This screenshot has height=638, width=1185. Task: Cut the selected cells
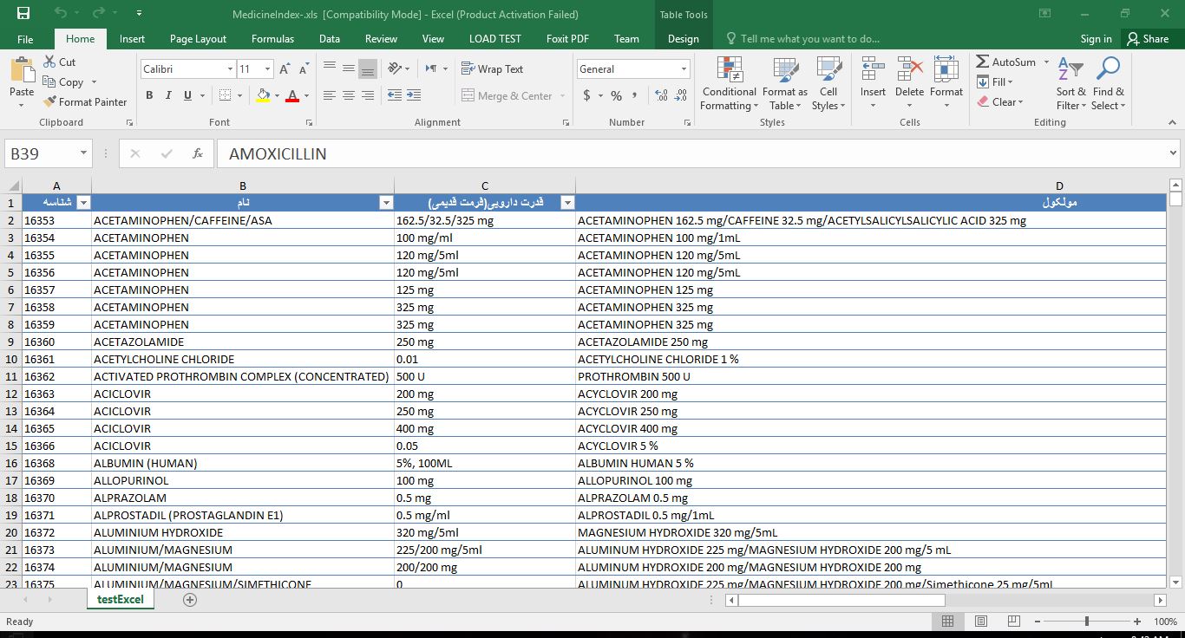point(59,62)
